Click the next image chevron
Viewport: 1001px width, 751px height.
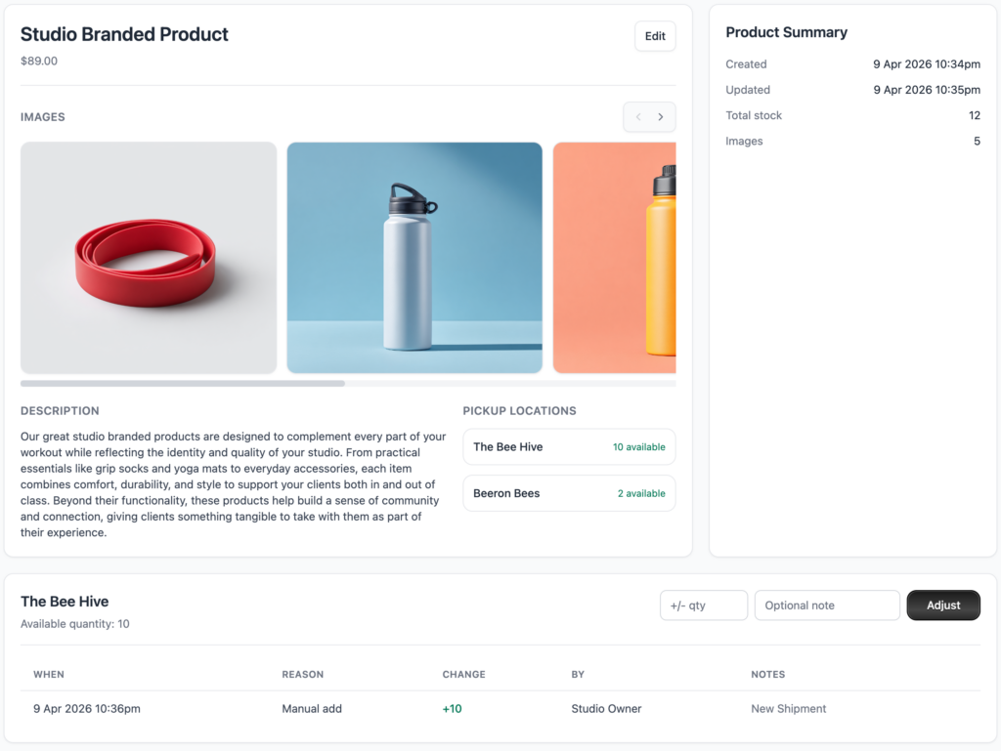coord(661,117)
